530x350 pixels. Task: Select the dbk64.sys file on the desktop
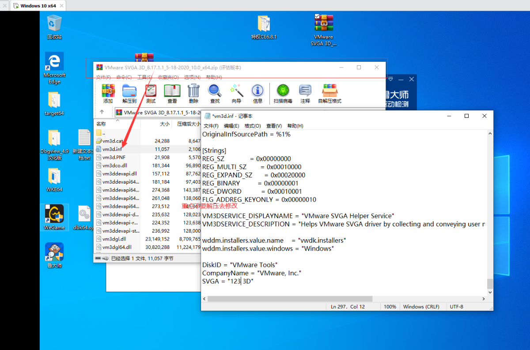coord(84,218)
